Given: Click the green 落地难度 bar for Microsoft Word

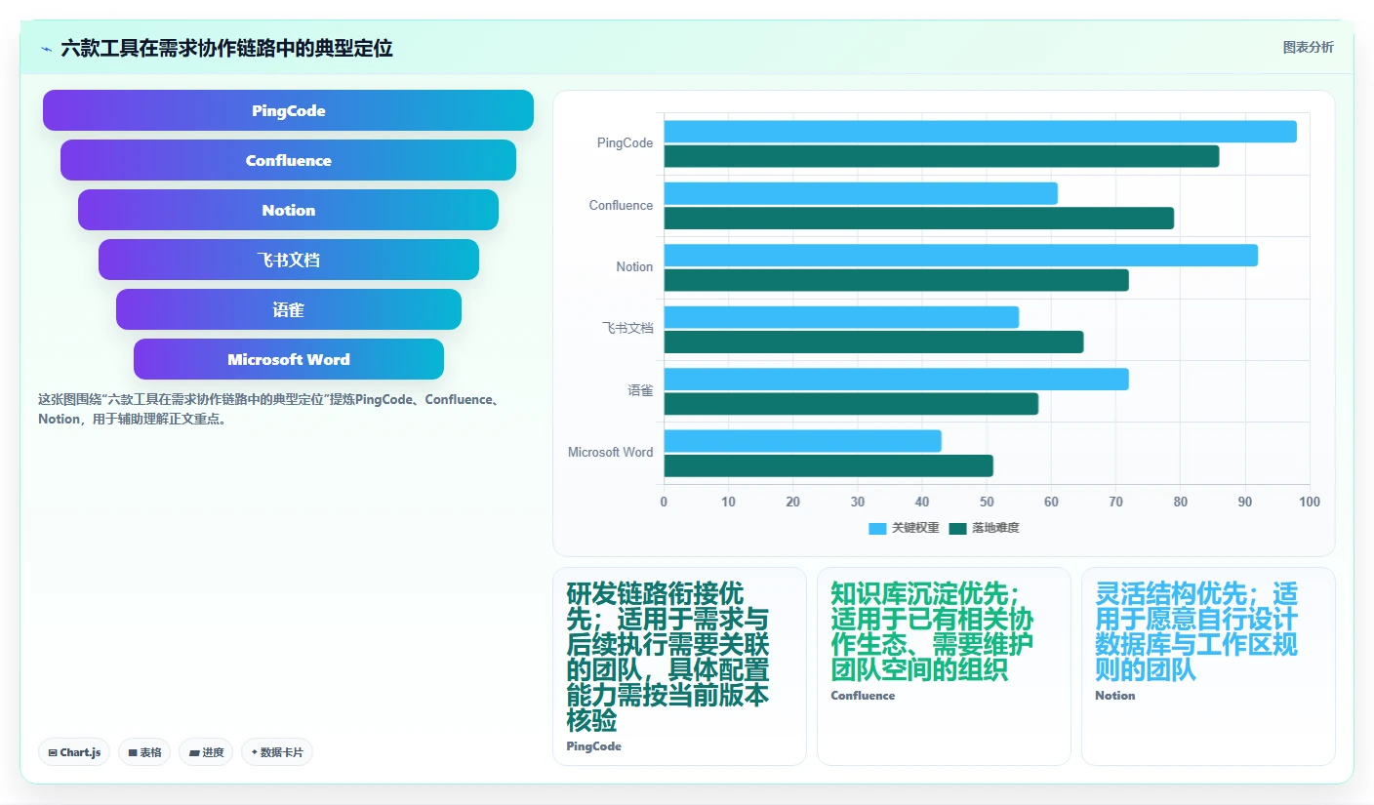Looking at the screenshot, I should point(828,465).
